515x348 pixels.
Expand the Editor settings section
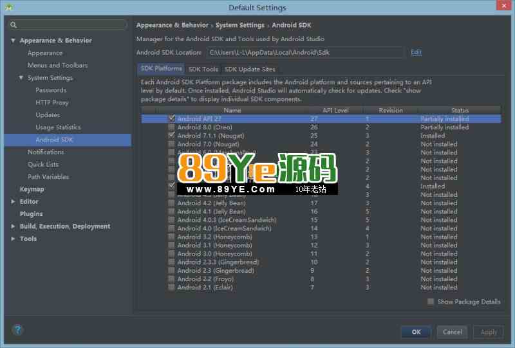(x=13, y=202)
